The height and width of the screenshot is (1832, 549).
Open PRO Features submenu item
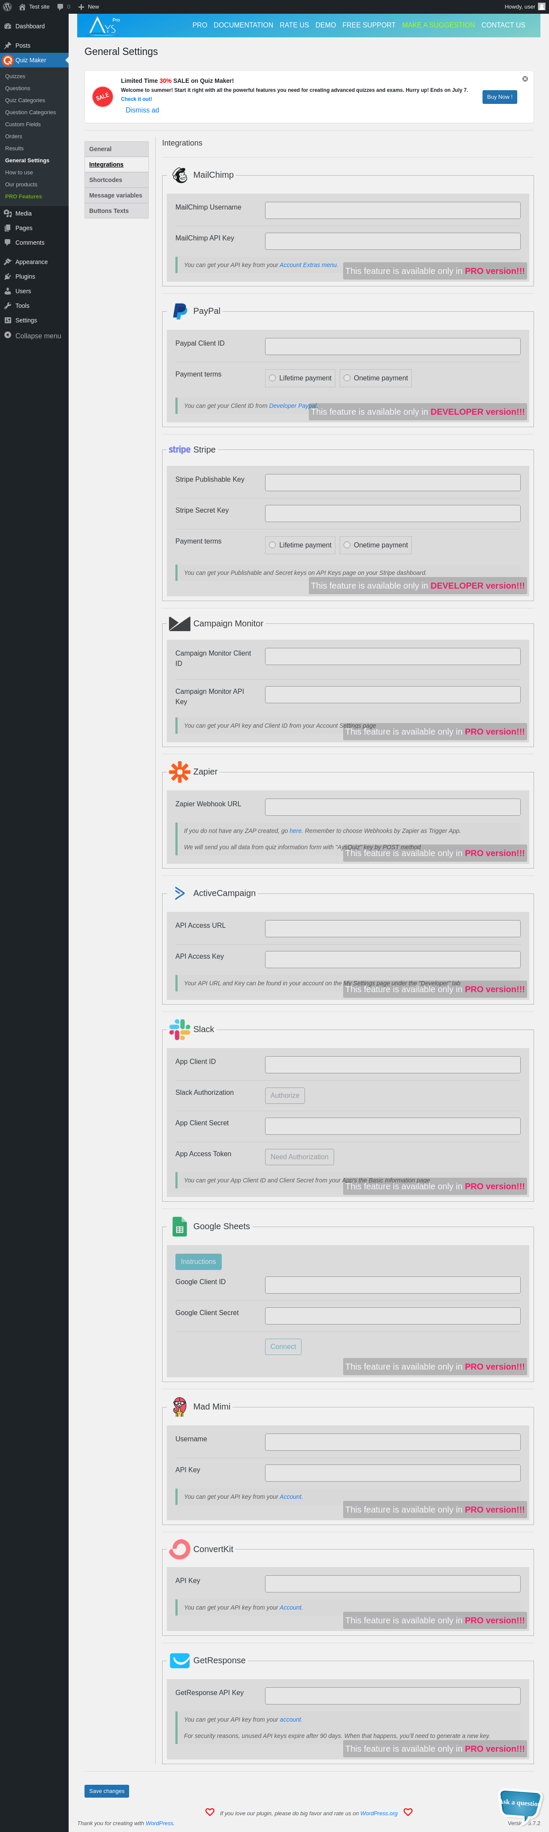coord(24,196)
